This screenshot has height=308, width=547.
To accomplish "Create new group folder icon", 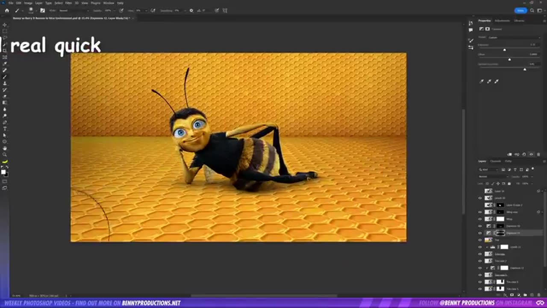I will pyautogui.click(x=525, y=295).
